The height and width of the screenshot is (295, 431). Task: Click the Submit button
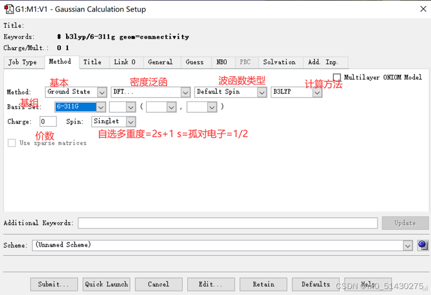coord(54,284)
